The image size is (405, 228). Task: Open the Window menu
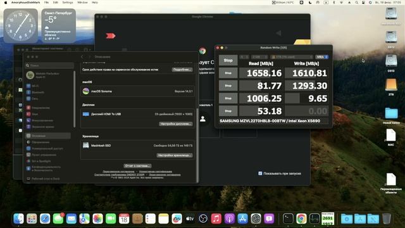(82, 3)
